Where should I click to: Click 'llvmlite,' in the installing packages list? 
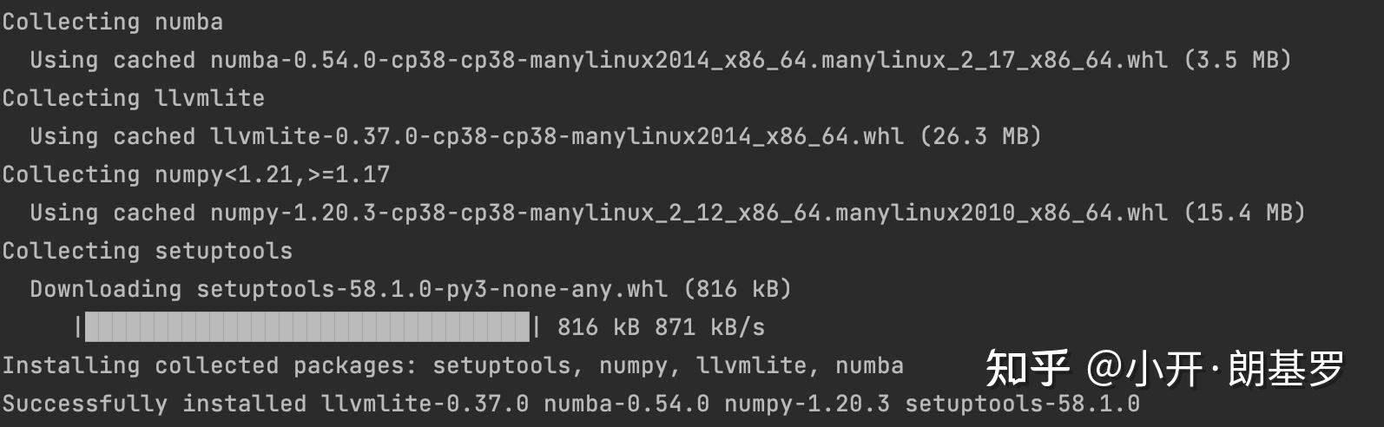pyautogui.click(x=758, y=365)
